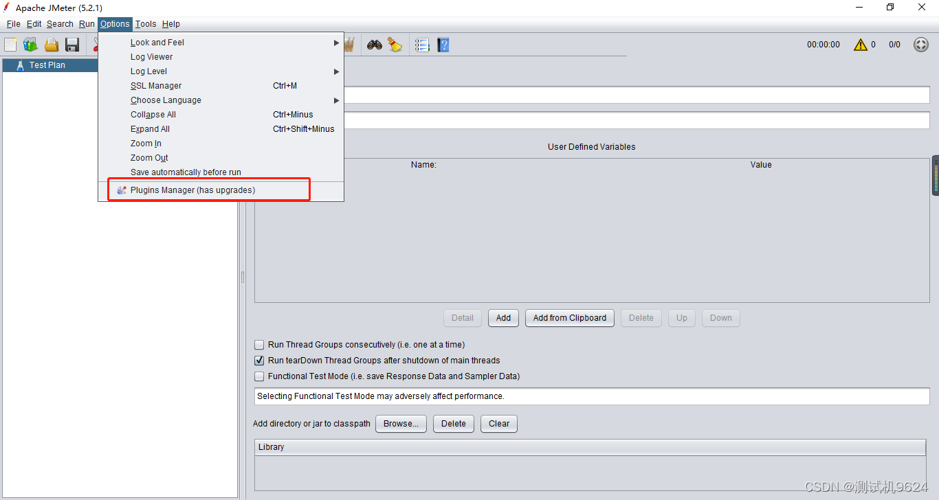
Task: Click the Detail button
Action: point(463,318)
